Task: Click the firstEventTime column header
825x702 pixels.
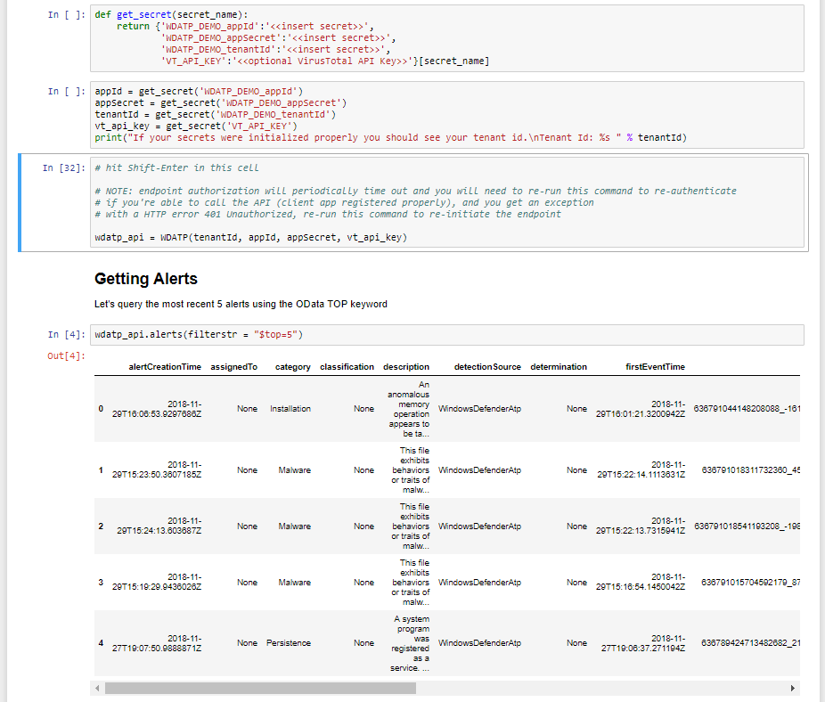Action: tap(655, 367)
